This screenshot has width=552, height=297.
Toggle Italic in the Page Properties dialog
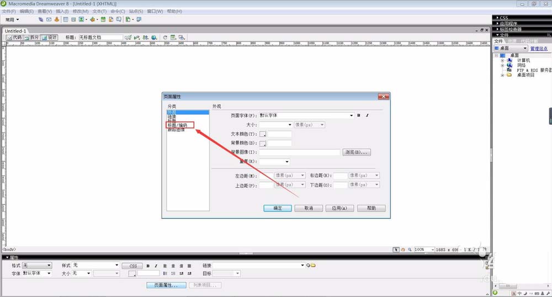tap(367, 115)
